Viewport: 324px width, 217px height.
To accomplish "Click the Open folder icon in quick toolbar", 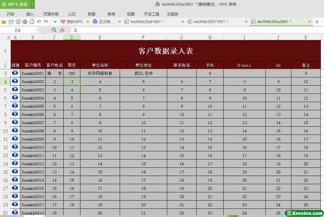I will (4, 22).
